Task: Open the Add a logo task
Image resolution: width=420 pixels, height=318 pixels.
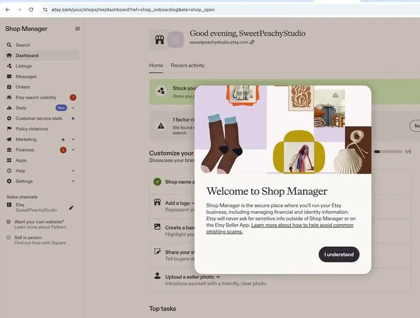Action: (x=179, y=203)
